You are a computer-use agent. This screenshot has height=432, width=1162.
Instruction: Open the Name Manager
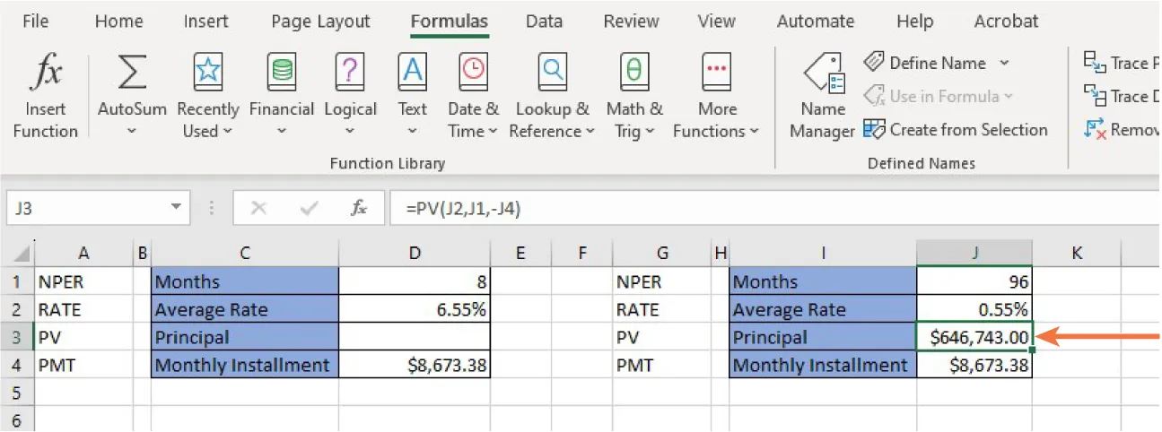coord(821,95)
